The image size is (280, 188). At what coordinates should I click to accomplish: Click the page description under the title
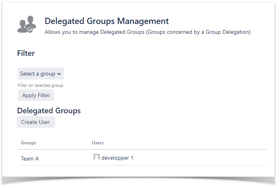[x=147, y=32]
